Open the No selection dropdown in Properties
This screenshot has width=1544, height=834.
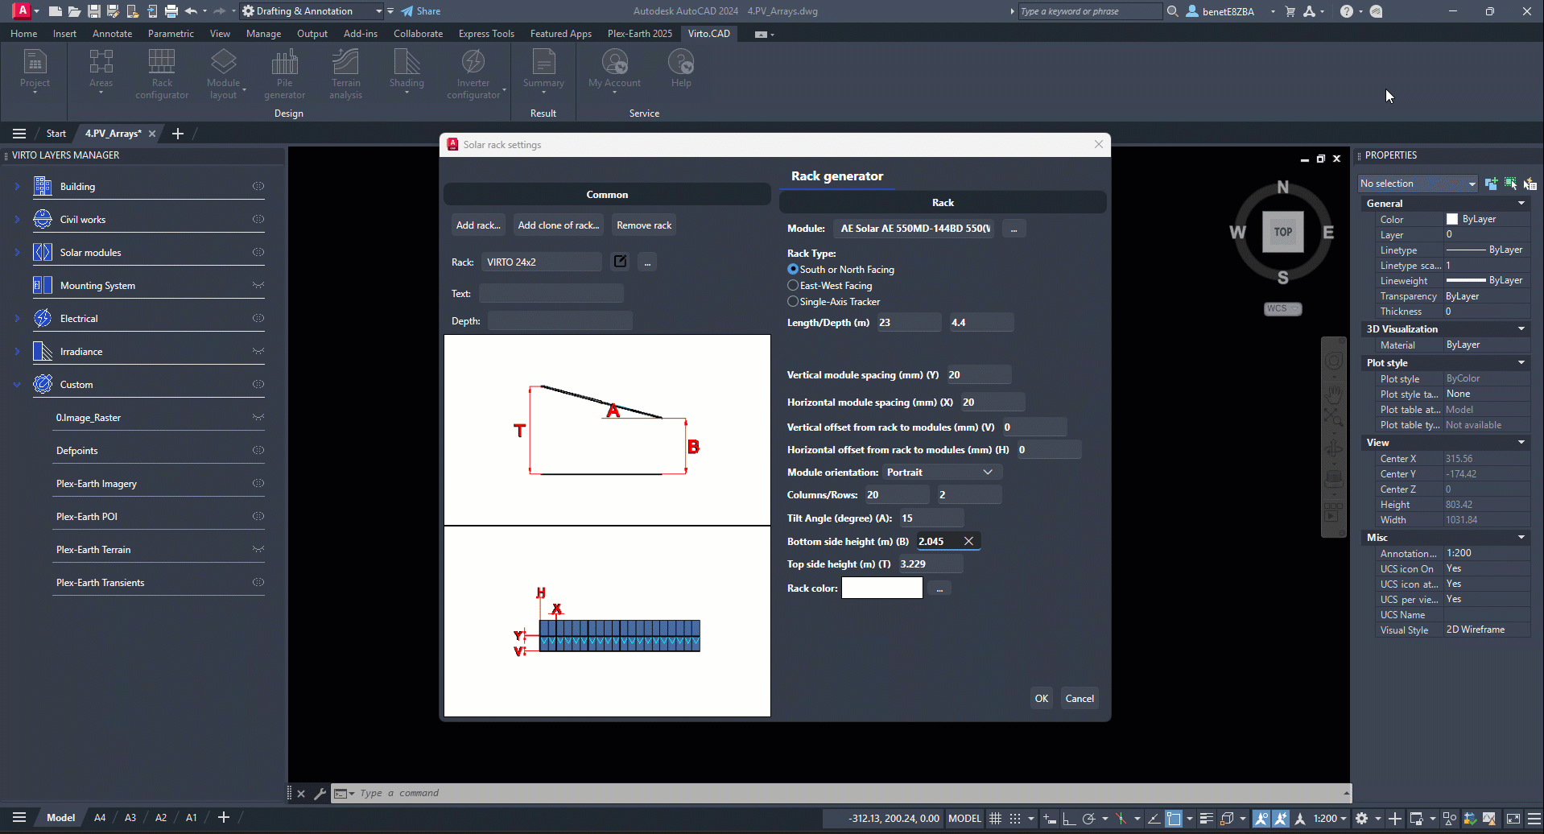coord(1418,184)
